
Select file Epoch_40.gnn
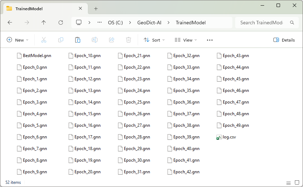(184, 149)
